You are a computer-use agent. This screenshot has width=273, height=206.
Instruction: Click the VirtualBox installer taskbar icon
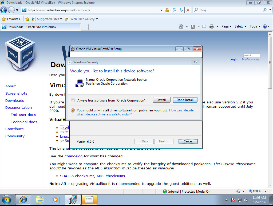73,200
